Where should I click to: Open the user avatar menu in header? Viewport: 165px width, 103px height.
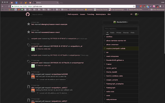click(137, 14)
